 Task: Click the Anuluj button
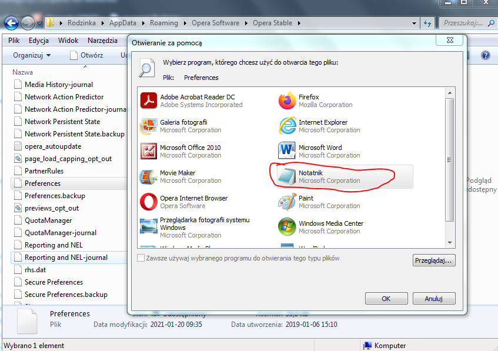tap(434, 299)
